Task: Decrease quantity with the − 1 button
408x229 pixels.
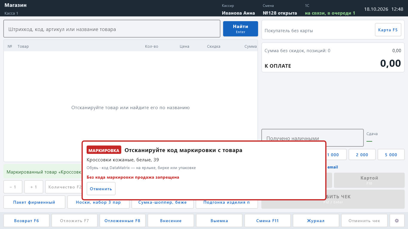Action: (13, 187)
